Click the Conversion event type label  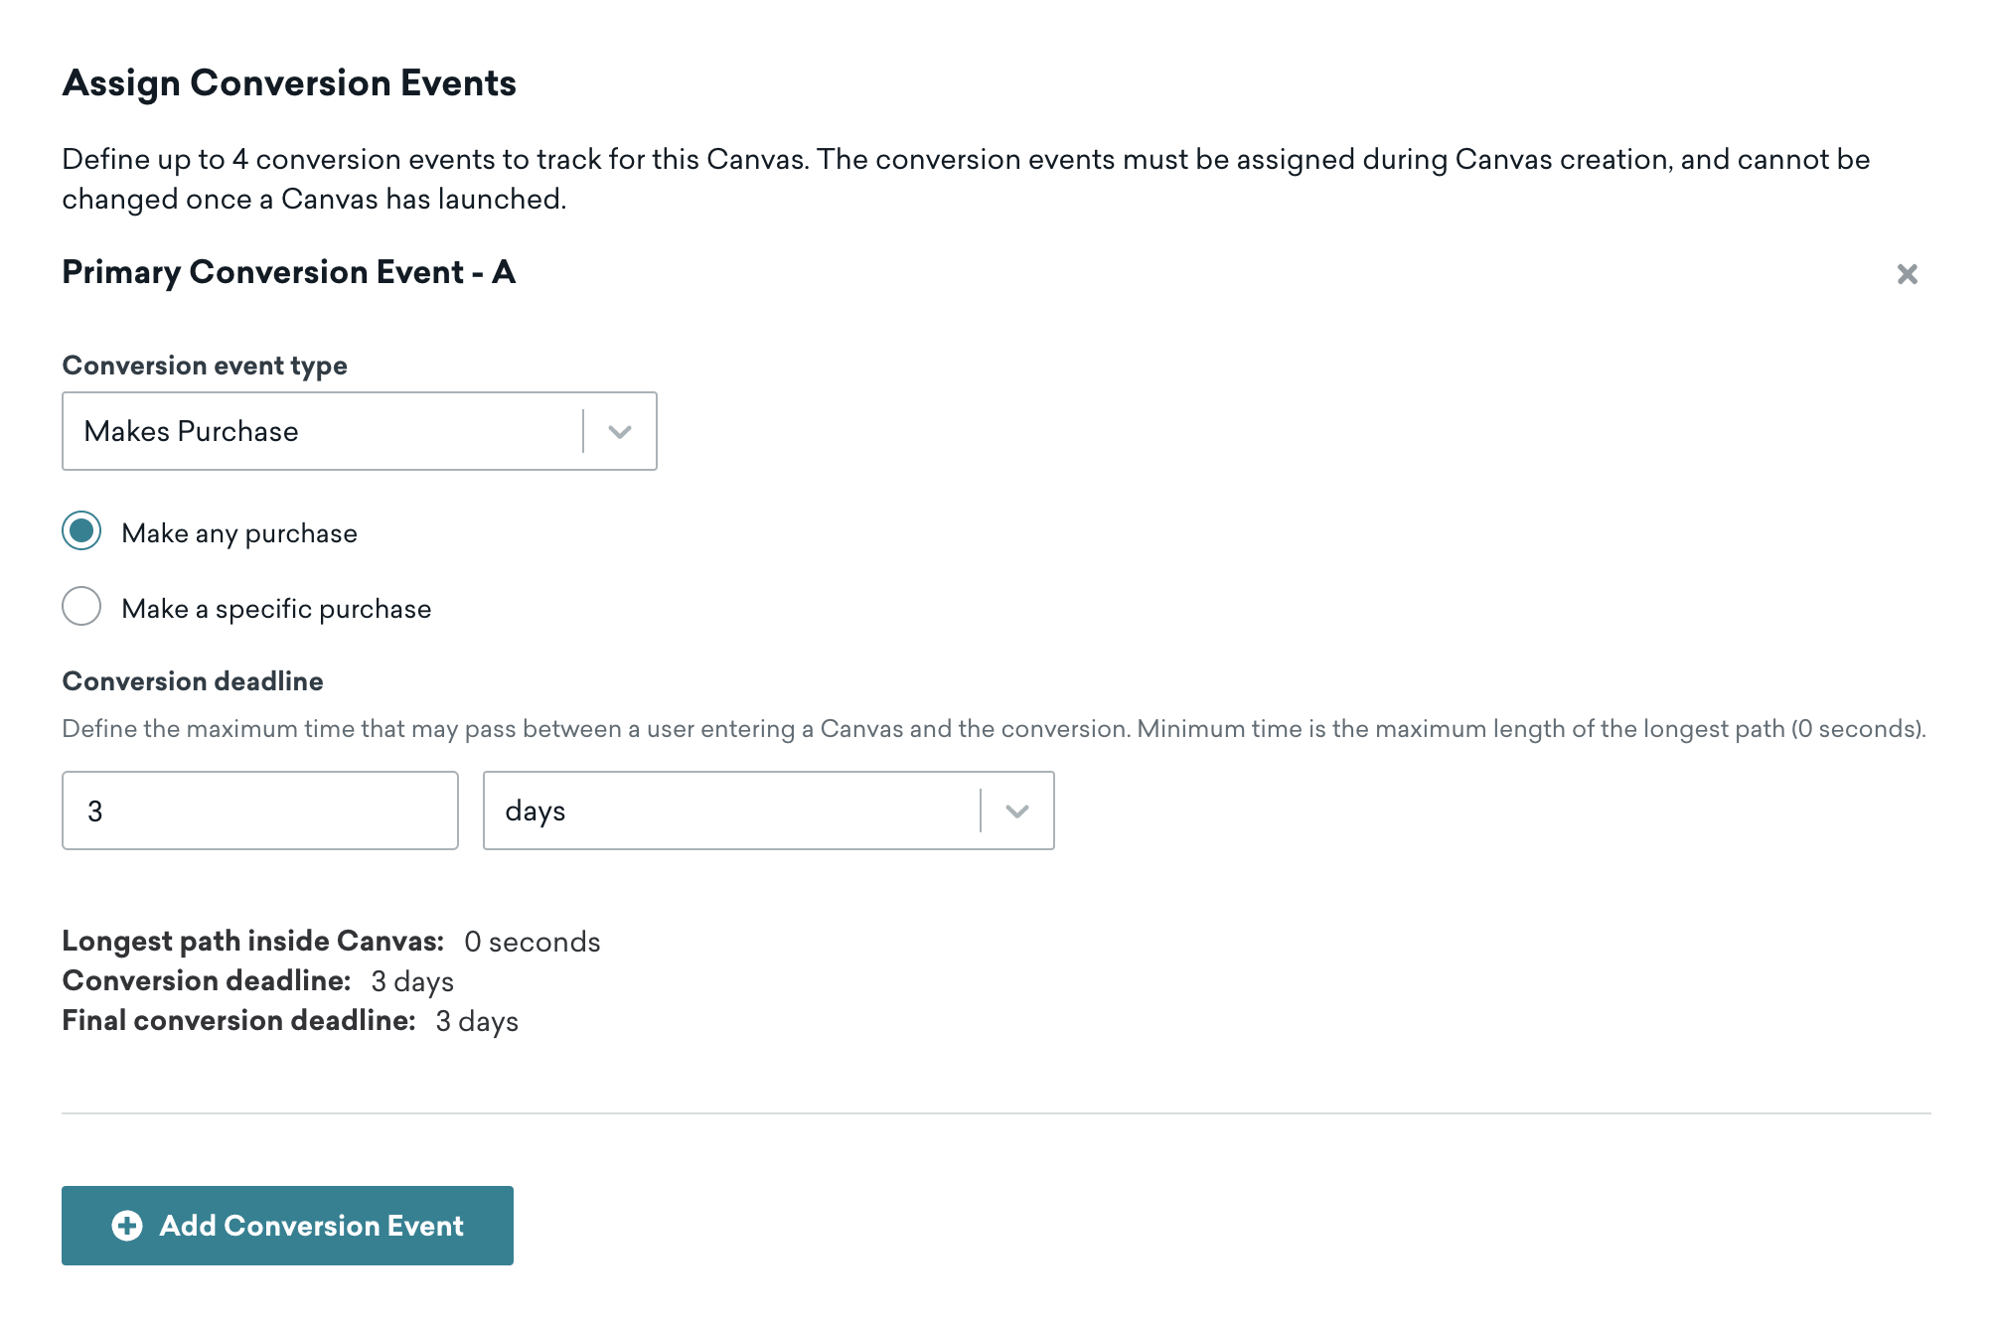click(205, 366)
